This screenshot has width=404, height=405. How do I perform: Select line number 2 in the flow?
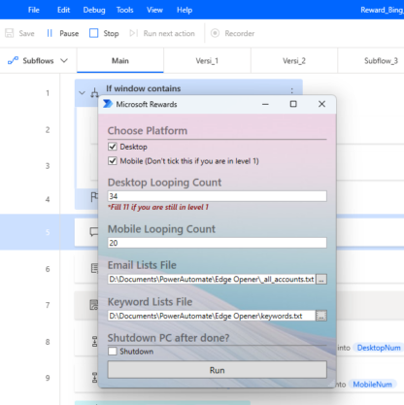(x=48, y=130)
